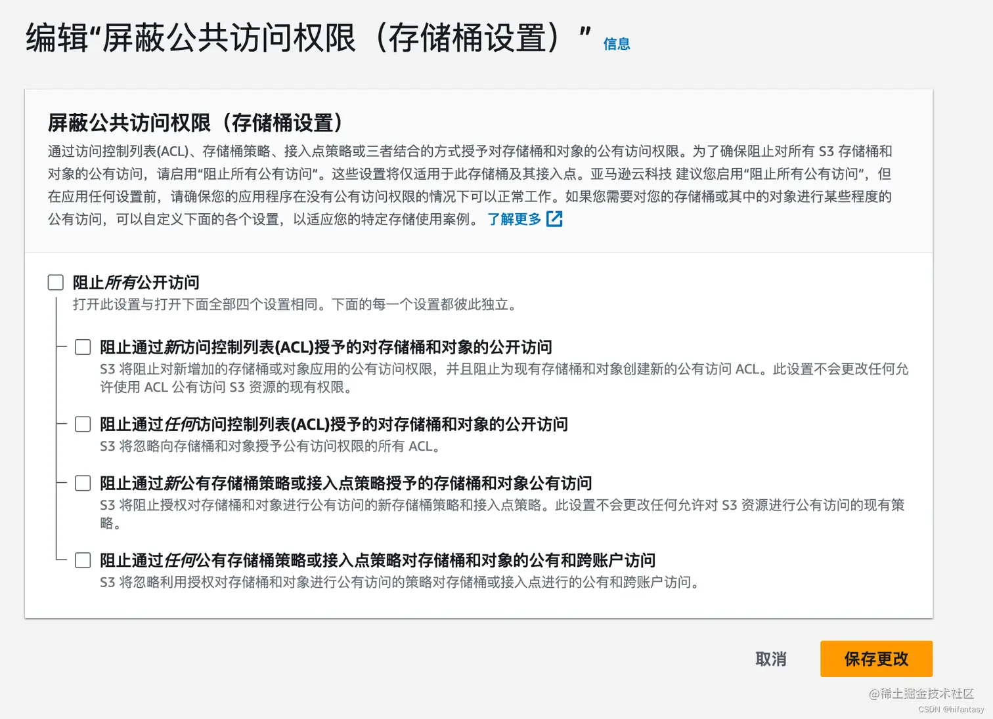Click the "阻止所有公开访问" label text
993x719 pixels.
[135, 282]
